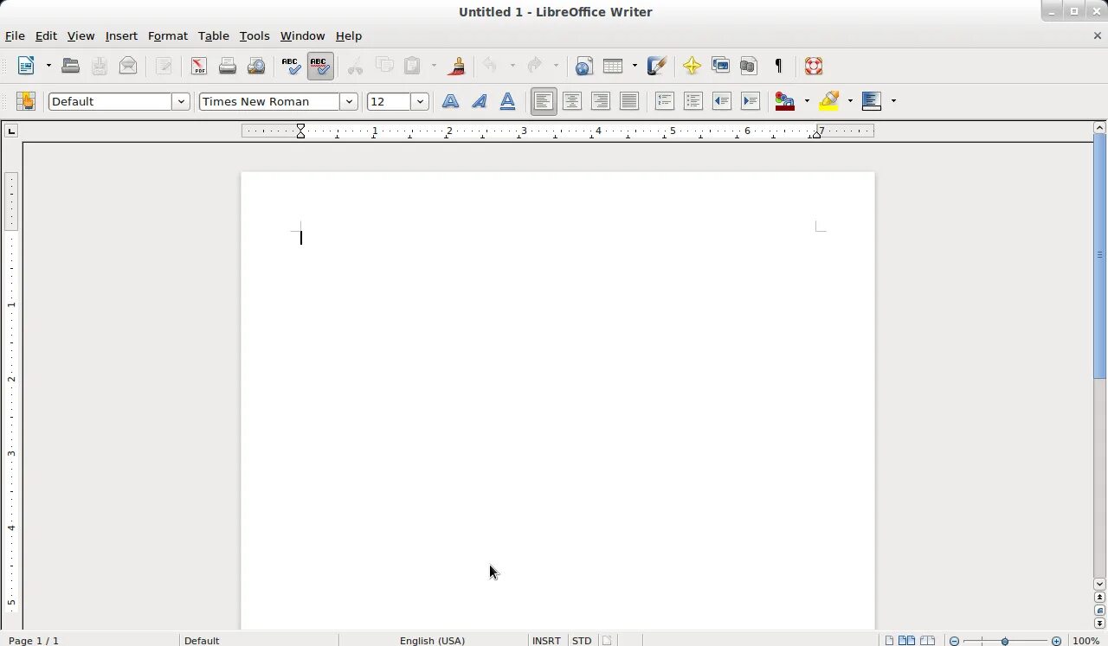Expand New document dropdown arrow

tap(48, 66)
